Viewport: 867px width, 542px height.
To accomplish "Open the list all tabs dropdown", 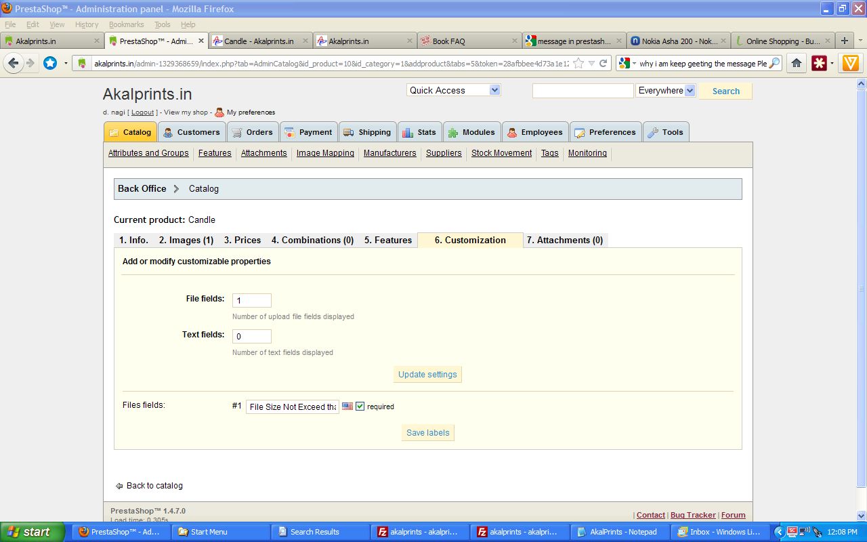I will [x=860, y=41].
